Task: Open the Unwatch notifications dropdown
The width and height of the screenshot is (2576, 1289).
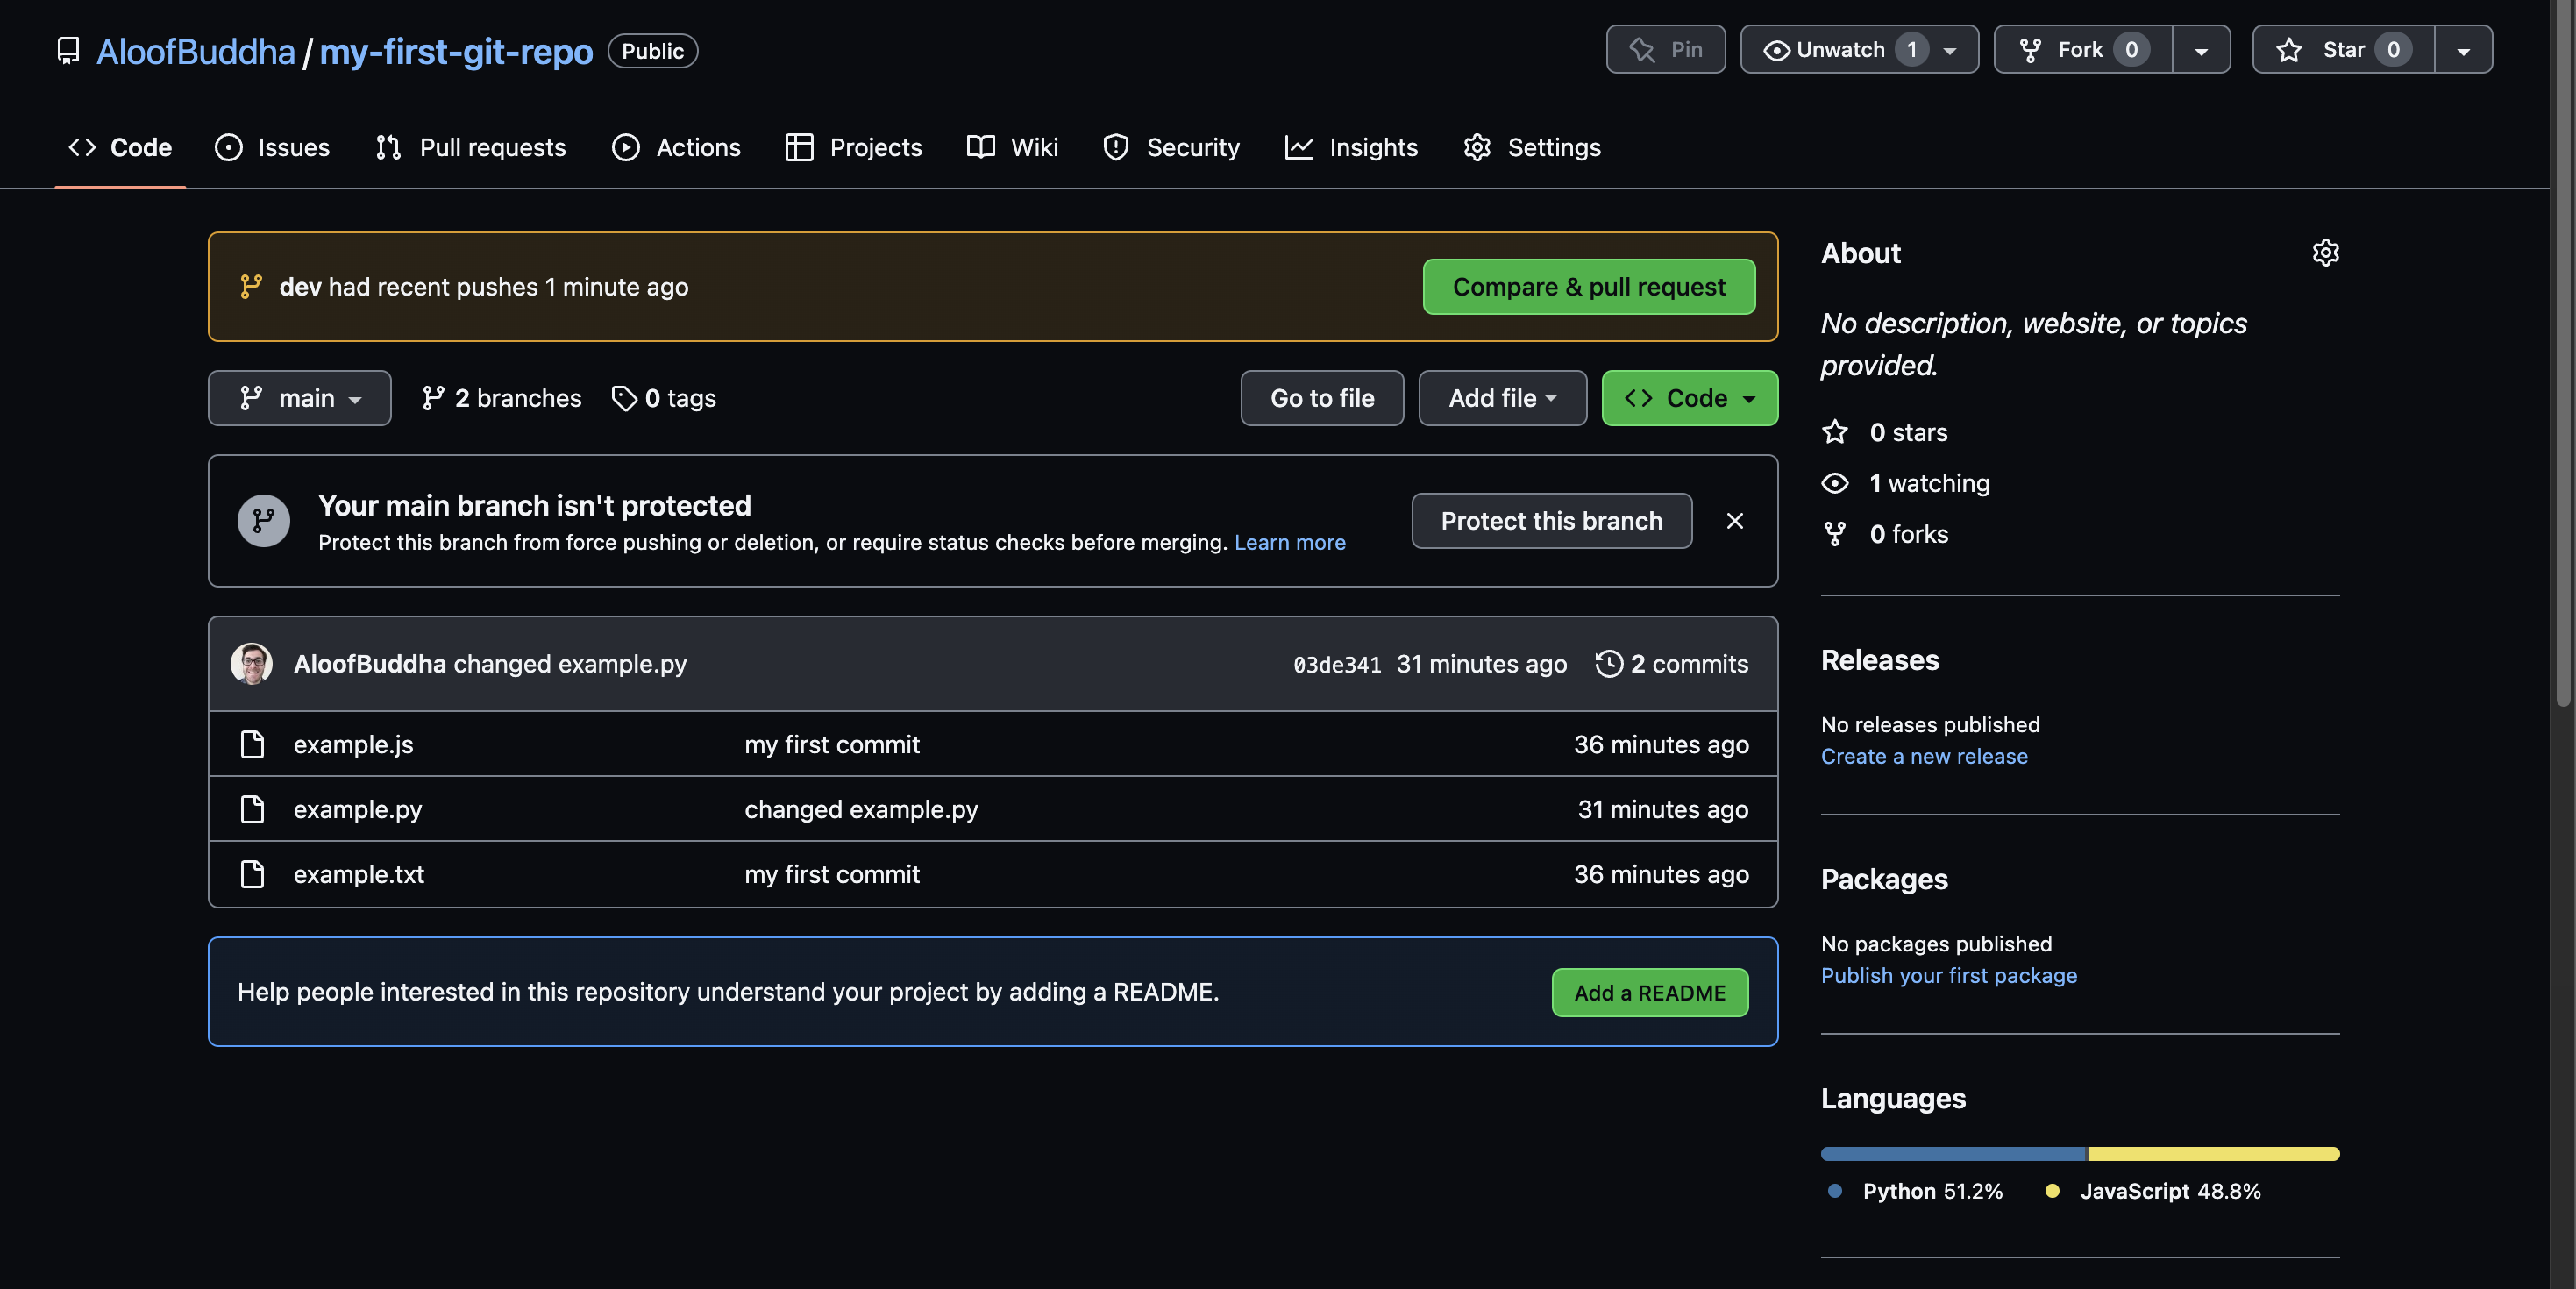Action: pos(1859,50)
